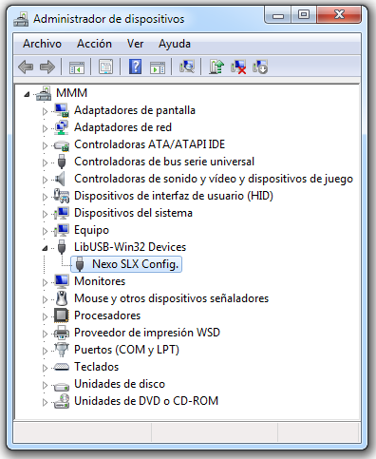
Task: Click the computer icon beside MMM root
Action: 44,93
